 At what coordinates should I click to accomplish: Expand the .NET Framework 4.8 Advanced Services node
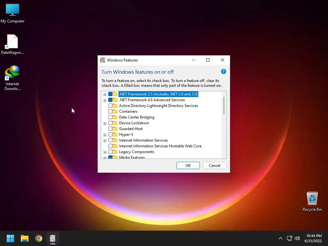[105, 100]
